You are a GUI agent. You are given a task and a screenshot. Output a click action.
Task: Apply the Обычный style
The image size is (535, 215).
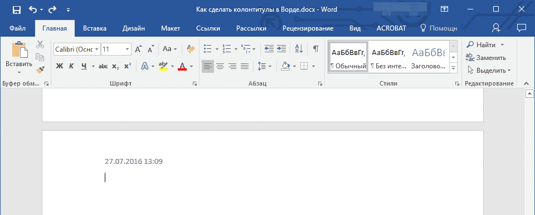(x=348, y=57)
